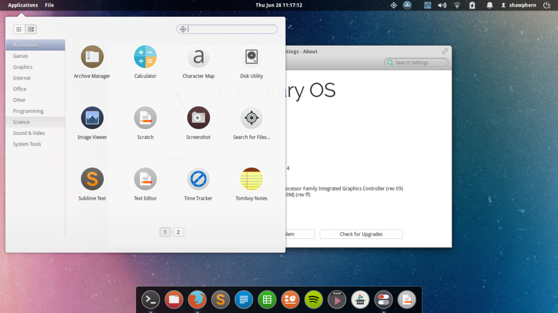Screen dimensions: 558x313
Task: Launch Terminal from the dock
Action: click(x=151, y=300)
